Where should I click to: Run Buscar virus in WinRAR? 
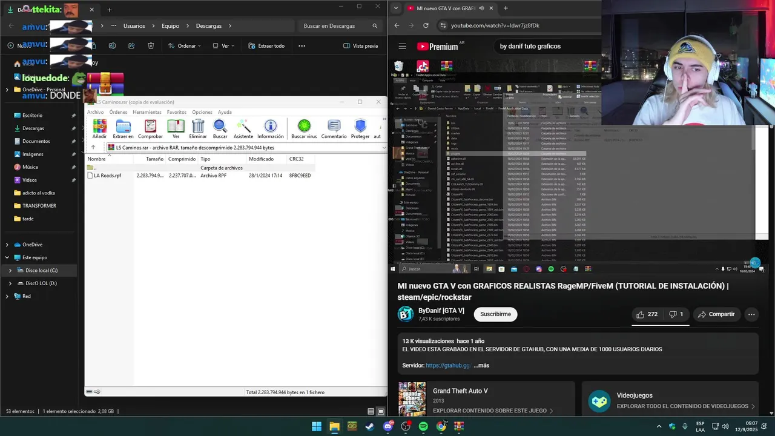click(x=304, y=129)
